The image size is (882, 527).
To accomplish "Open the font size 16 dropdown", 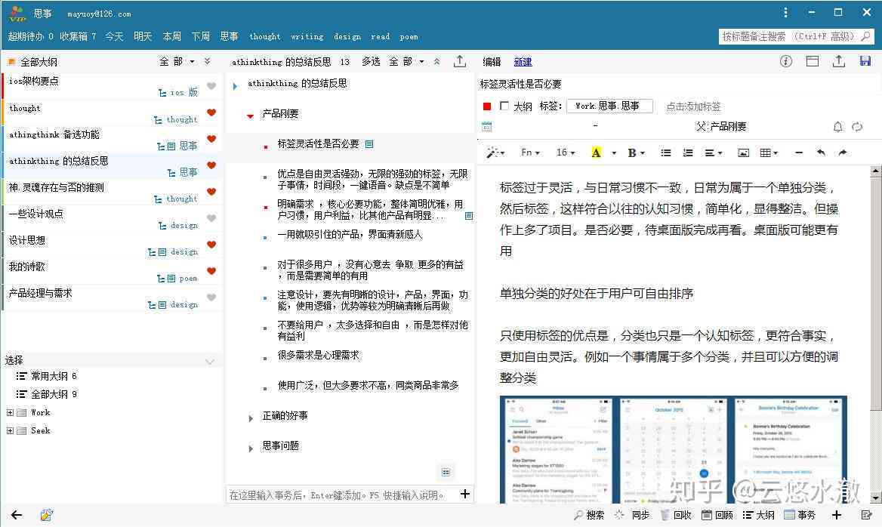I will (566, 153).
